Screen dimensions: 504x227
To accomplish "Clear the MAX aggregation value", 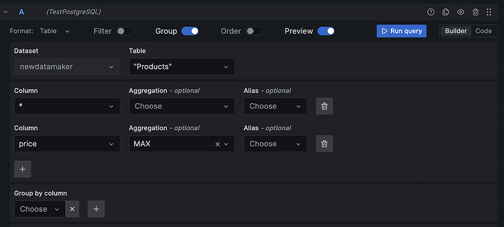I will tap(217, 144).
